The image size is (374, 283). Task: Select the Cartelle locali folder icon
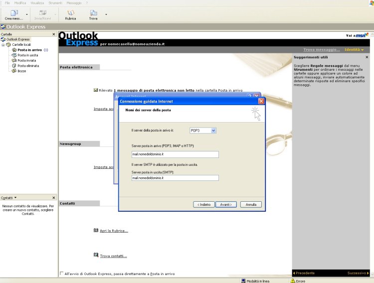pyautogui.click(x=8, y=44)
